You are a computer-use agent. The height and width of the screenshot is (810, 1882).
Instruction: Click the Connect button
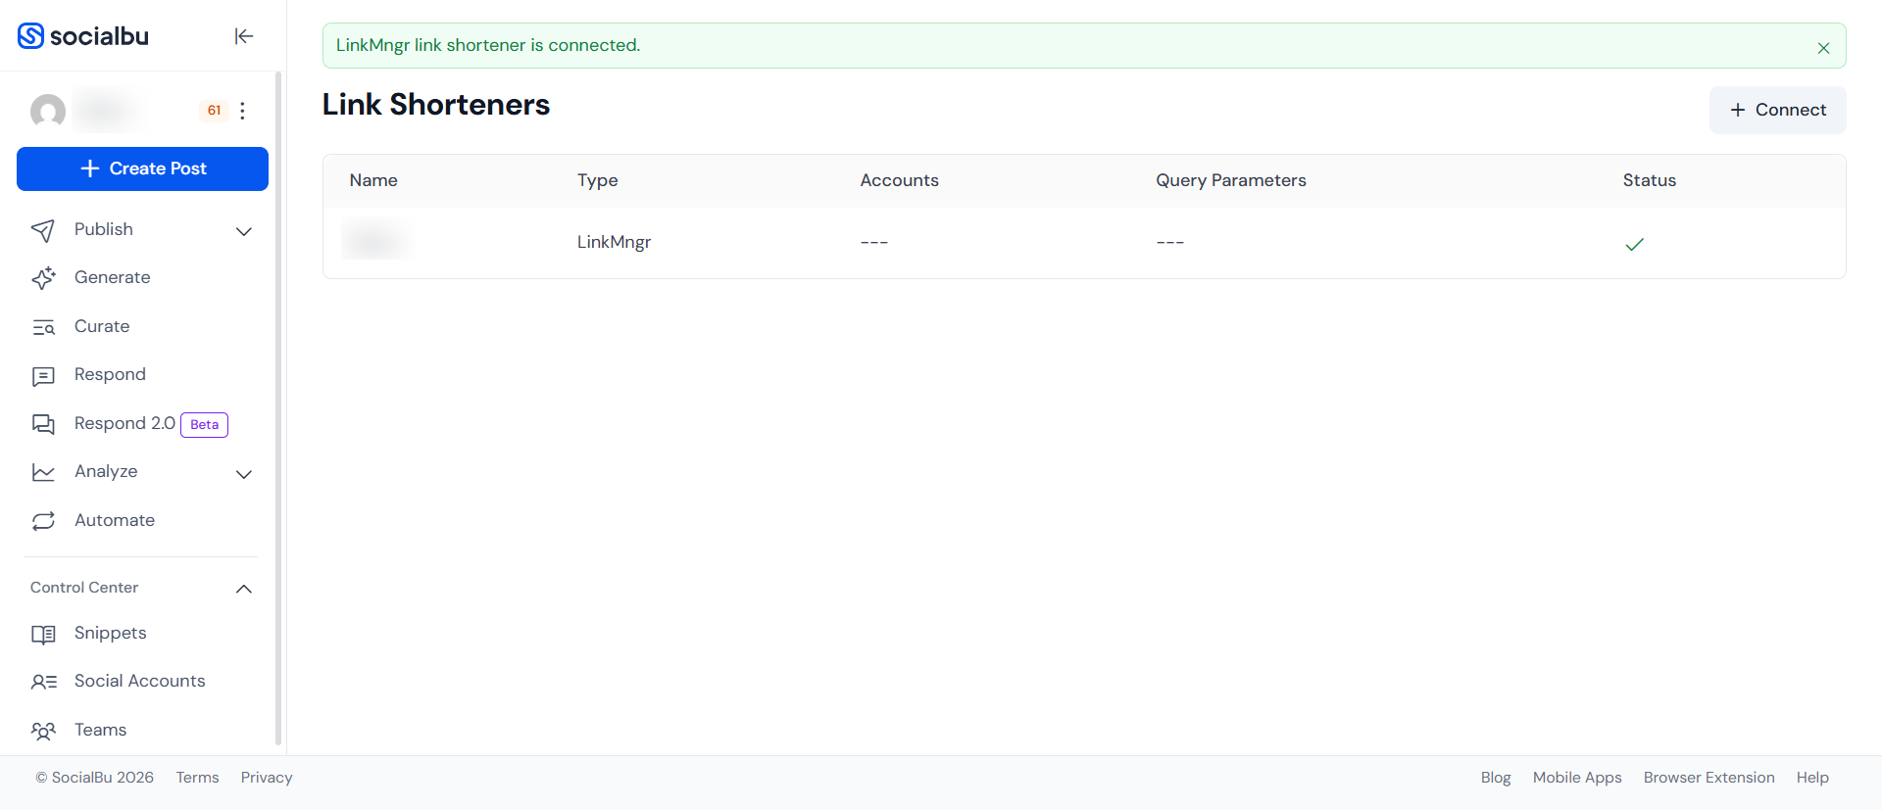pyautogui.click(x=1777, y=110)
